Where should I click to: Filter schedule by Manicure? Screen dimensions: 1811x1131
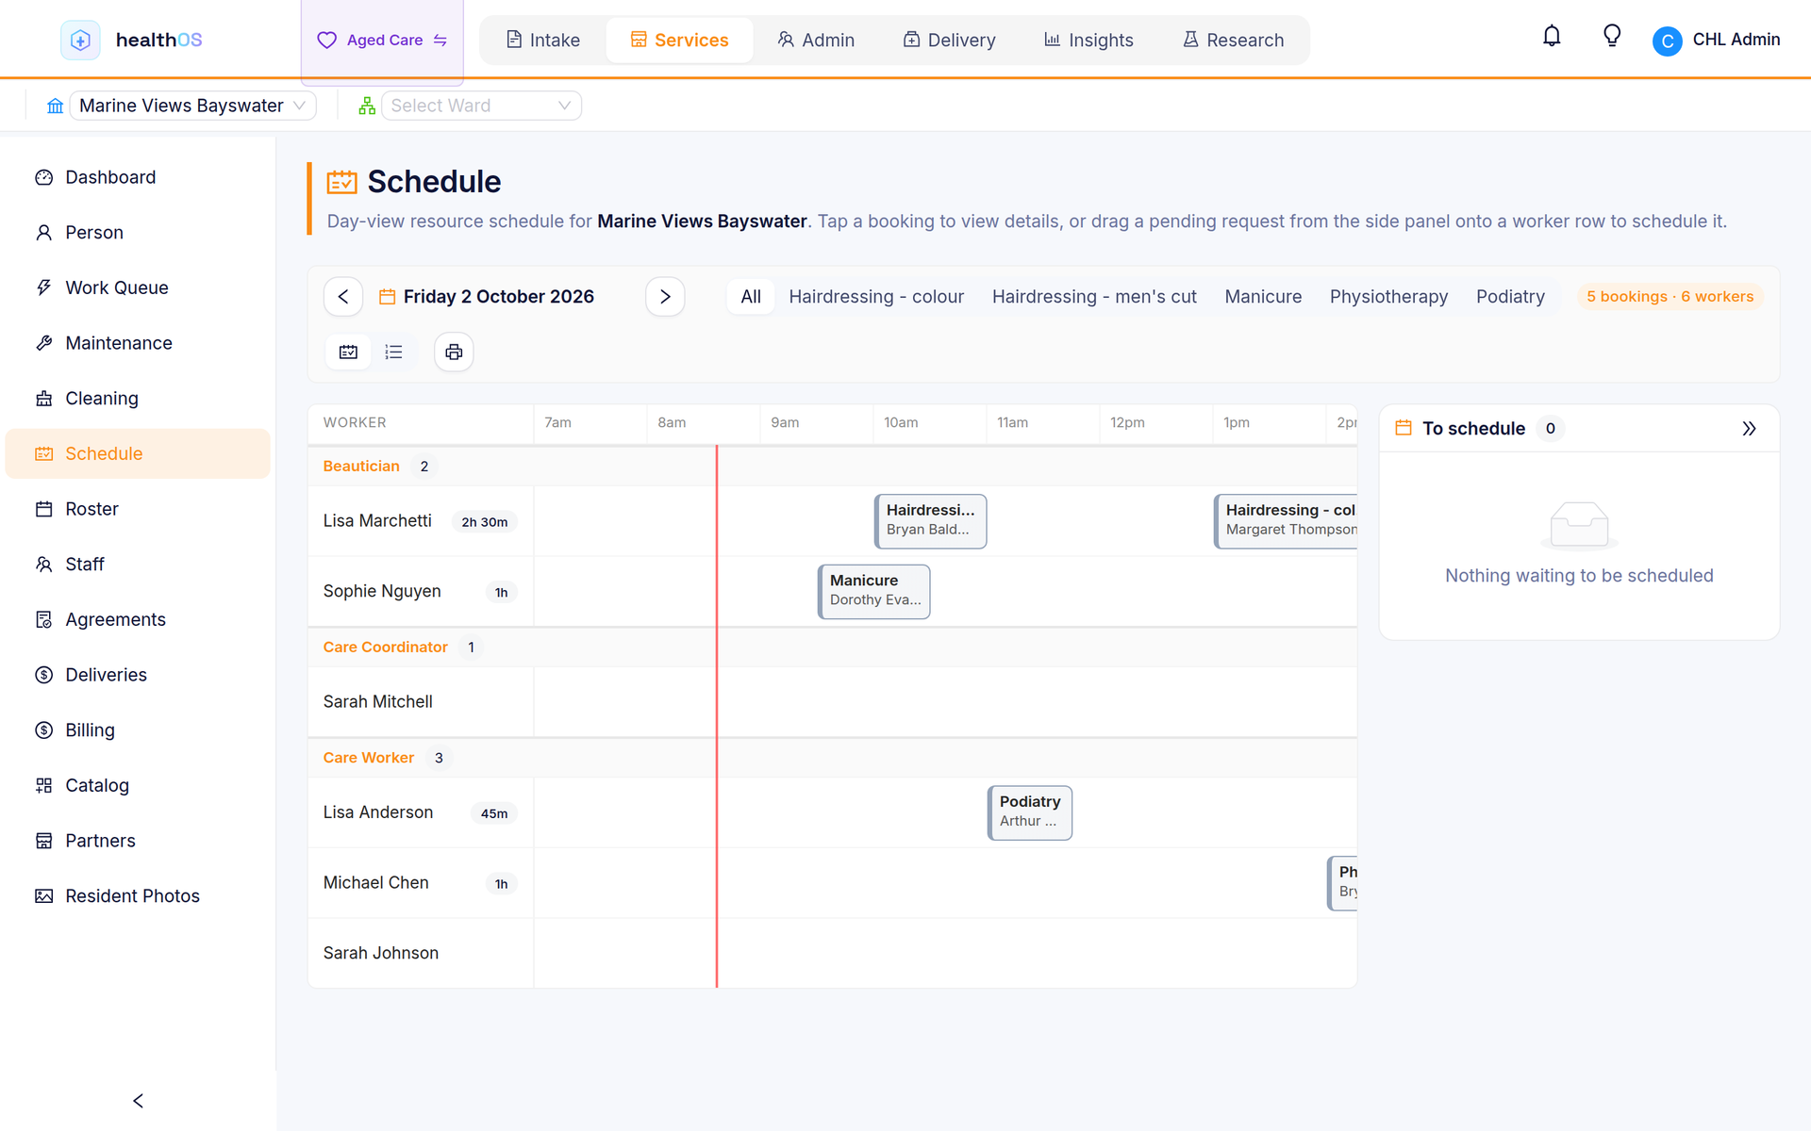click(1263, 297)
